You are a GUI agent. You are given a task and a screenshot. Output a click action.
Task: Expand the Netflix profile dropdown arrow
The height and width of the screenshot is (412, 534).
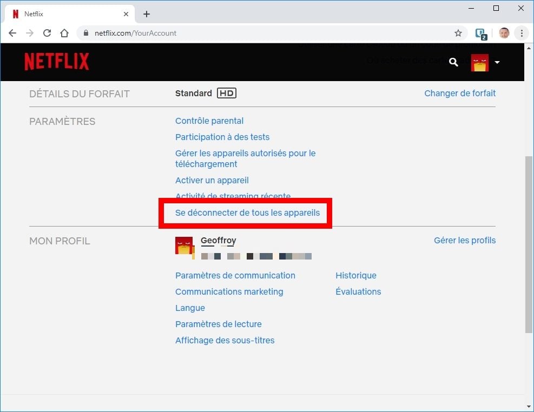click(x=497, y=62)
